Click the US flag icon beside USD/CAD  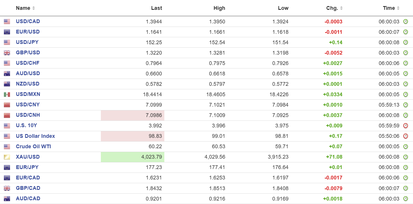tap(7, 21)
